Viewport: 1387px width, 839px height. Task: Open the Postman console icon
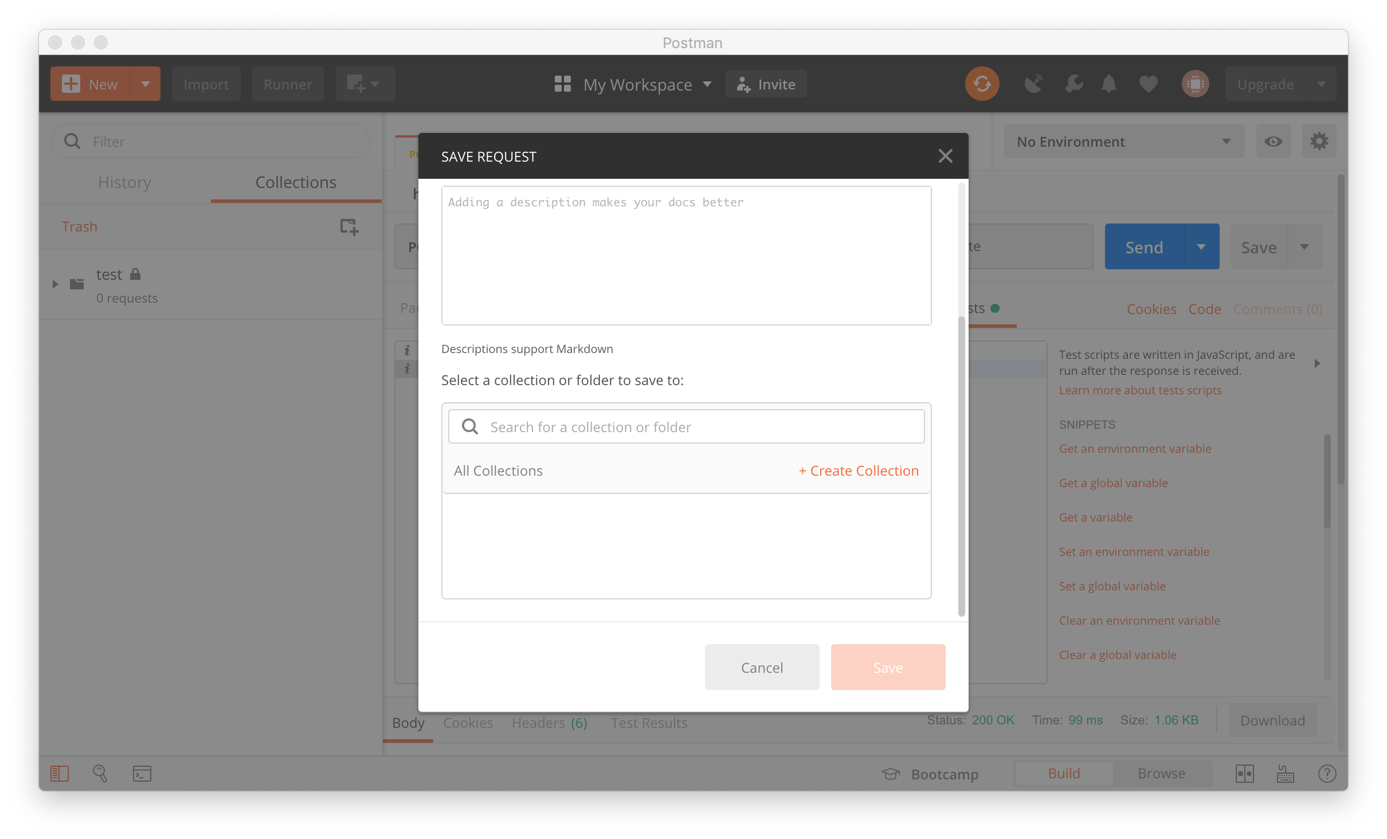(x=142, y=774)
